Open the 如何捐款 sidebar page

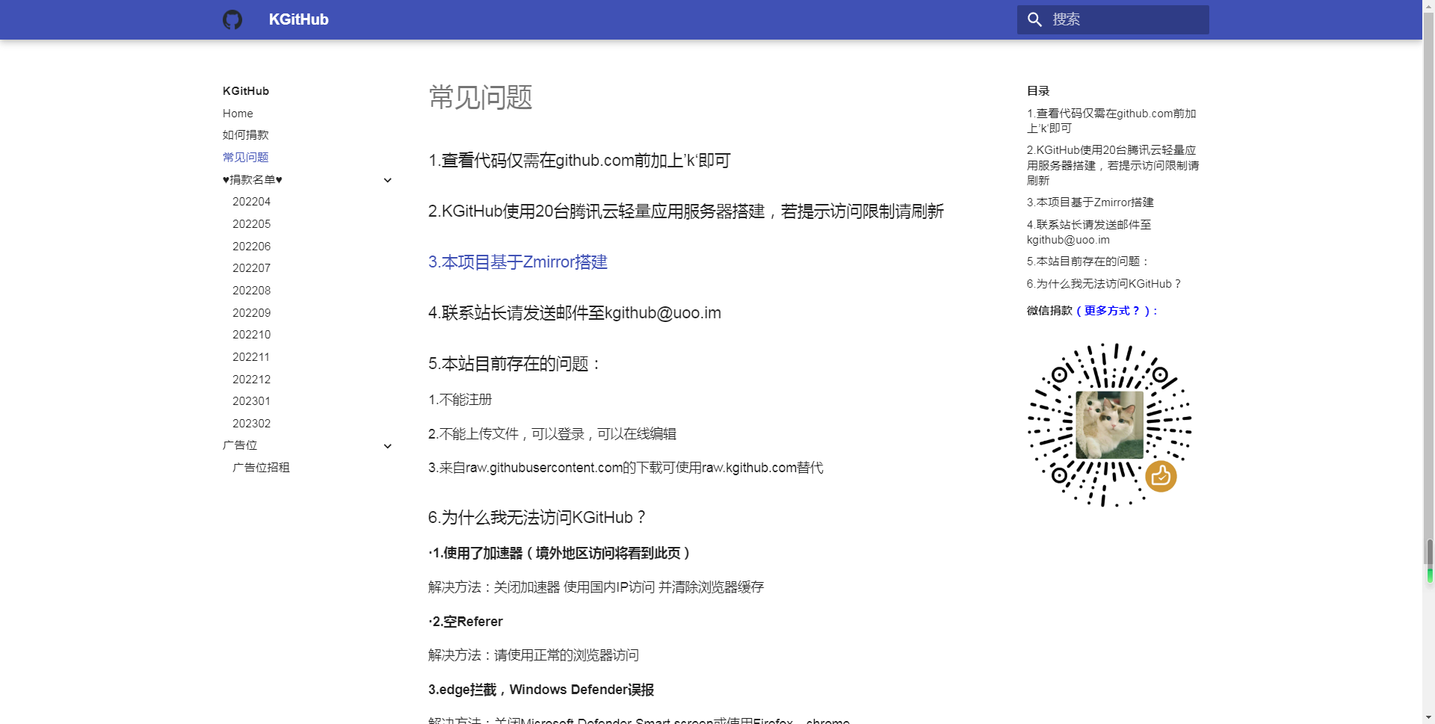point(245,135)
